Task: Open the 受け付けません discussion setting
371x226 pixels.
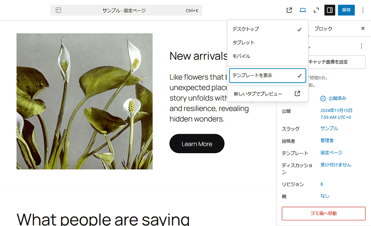Action: [x=335, y=165]
